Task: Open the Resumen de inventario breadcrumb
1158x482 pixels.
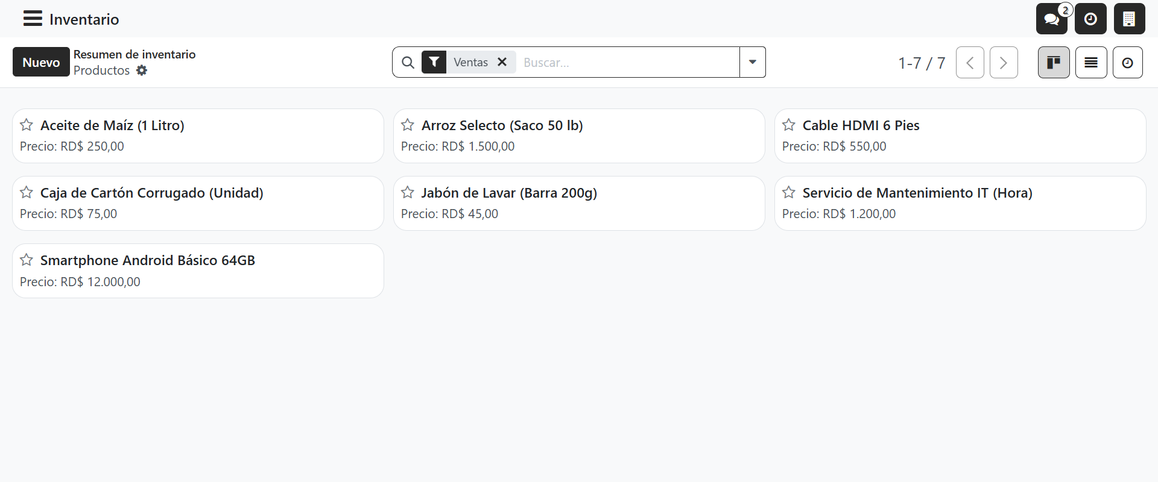Action: [134, 54]
